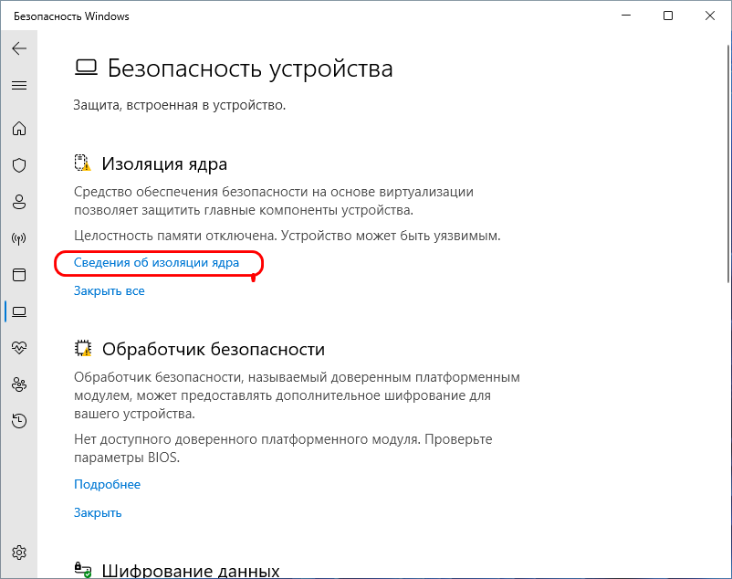732x579 pixels.
Task: Open Device performance and health heart icon
Action: point(19,348)
